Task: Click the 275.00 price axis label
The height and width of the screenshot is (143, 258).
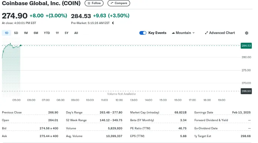Action: pos(246,70)
